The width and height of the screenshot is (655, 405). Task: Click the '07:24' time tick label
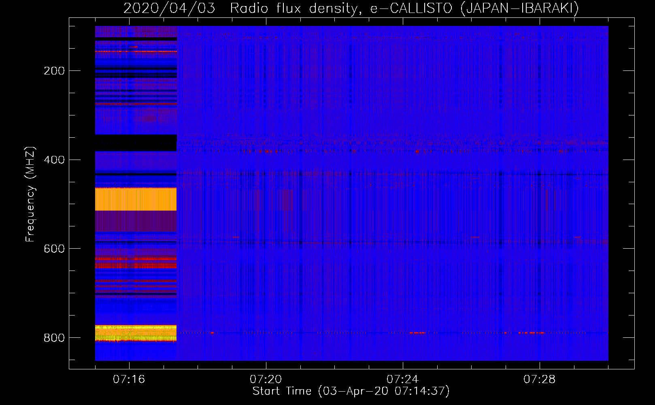point(403,379)
